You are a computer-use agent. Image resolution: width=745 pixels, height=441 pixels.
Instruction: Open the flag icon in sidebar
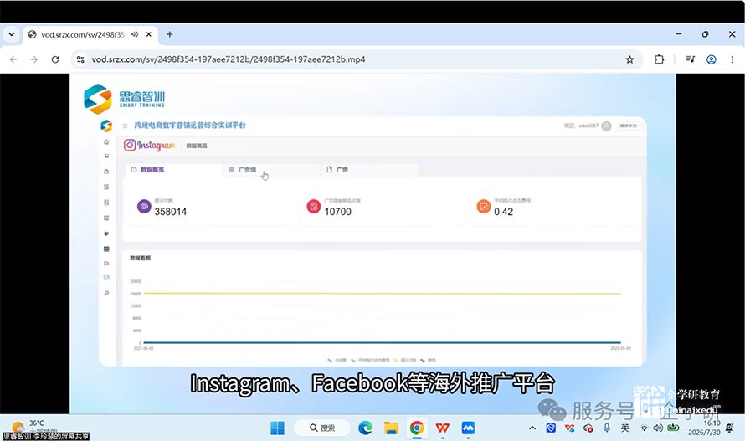[106, 264]
